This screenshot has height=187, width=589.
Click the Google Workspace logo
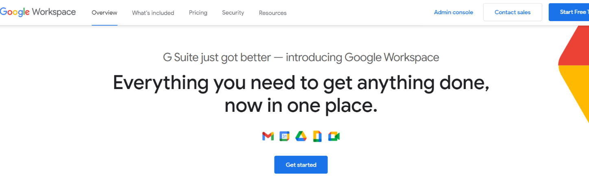point(38,12)
